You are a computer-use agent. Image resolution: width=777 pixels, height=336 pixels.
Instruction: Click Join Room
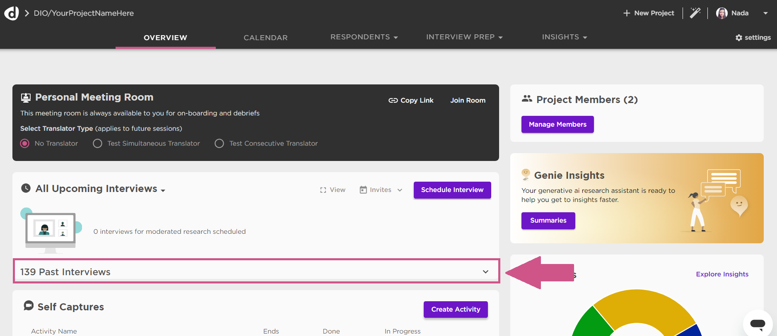[x=468, y=101]
